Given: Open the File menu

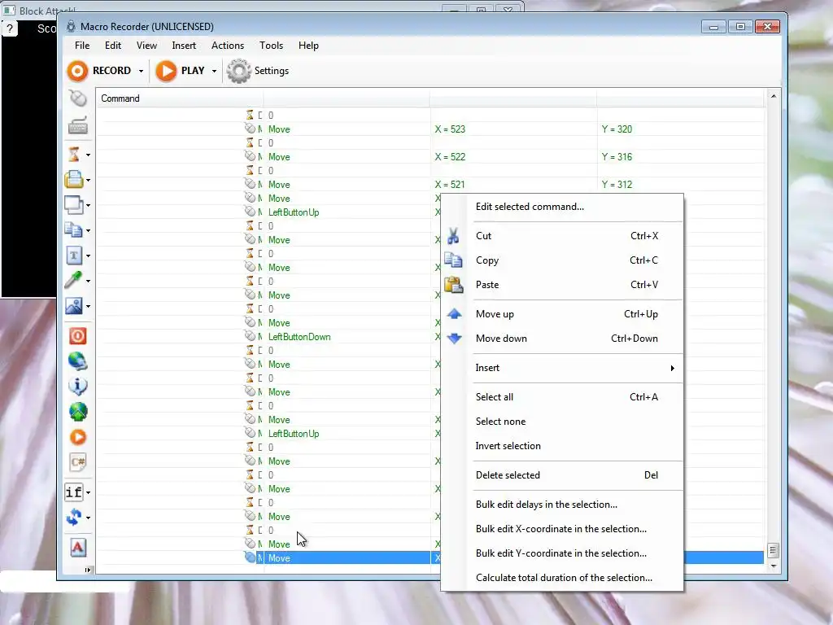Looking at the screenshot, I should (x=82, y=46).
